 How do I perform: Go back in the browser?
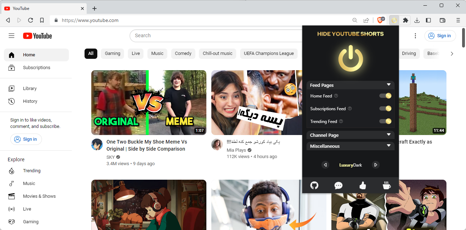tap(8, 21)
